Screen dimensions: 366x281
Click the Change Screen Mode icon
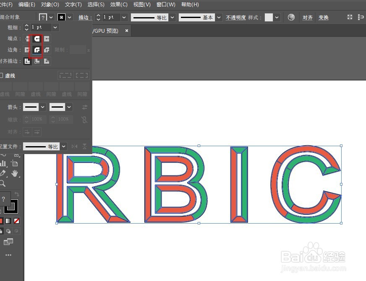[x=8, y=242]
